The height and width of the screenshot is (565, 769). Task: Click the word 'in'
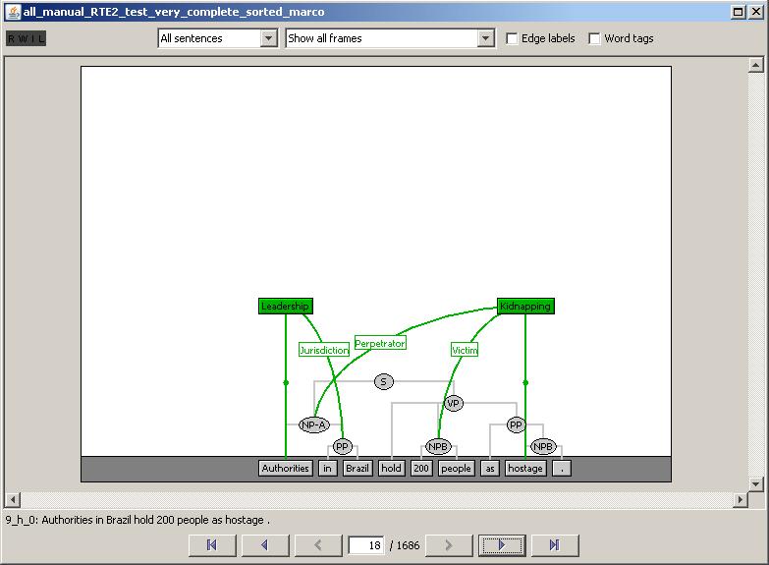[x=327, y=468]
